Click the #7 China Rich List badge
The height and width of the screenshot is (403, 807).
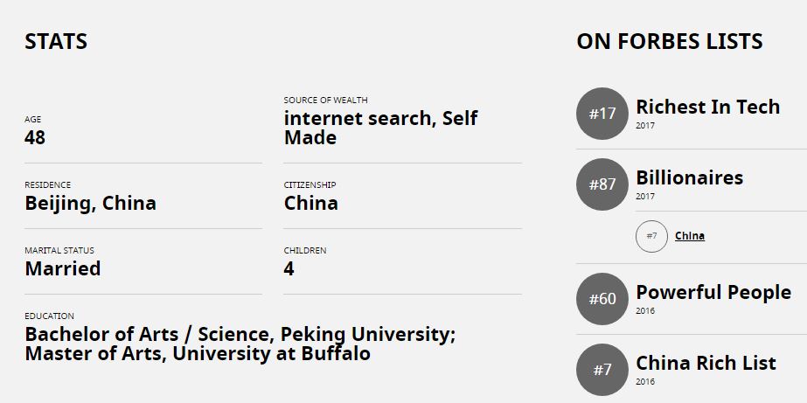pyautogui.click(x=602, y=370)
